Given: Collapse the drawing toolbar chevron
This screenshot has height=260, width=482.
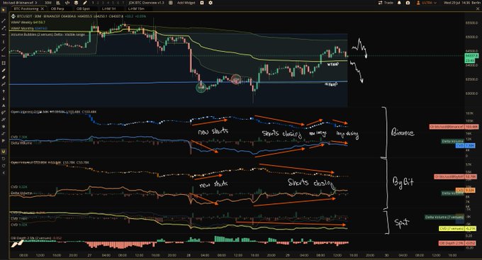Looking at the screenshot, I should [x=4, y=173].
